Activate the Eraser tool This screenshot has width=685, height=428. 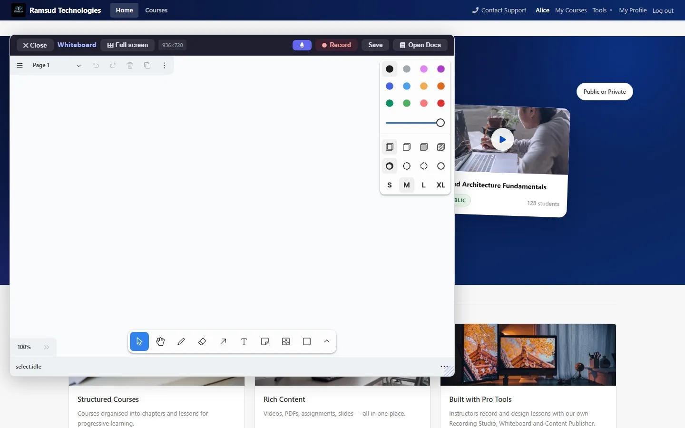[202, 341]
